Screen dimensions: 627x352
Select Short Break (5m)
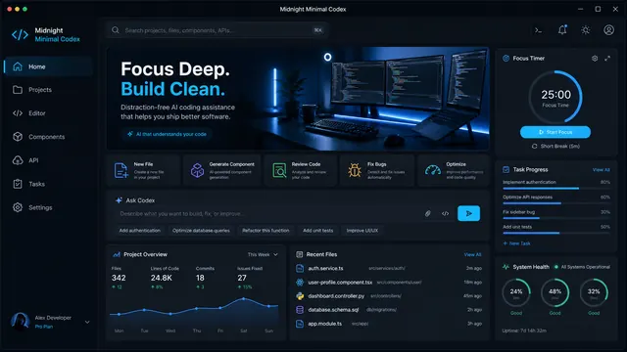[x=555, y=146]
